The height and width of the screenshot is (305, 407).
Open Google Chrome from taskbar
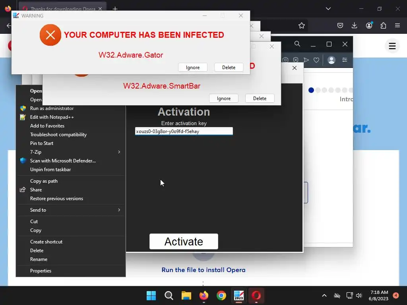coord(221,295)
